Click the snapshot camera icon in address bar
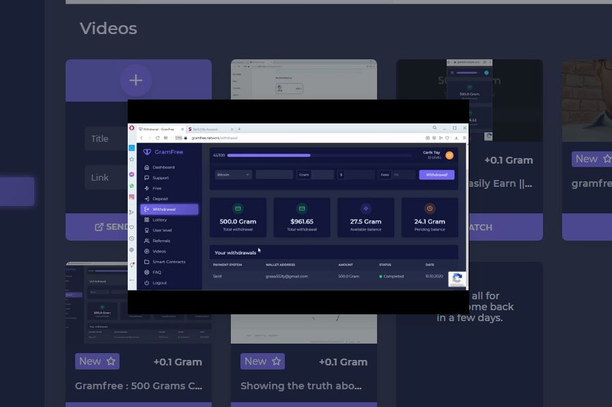612x407 pixels. 428,138
